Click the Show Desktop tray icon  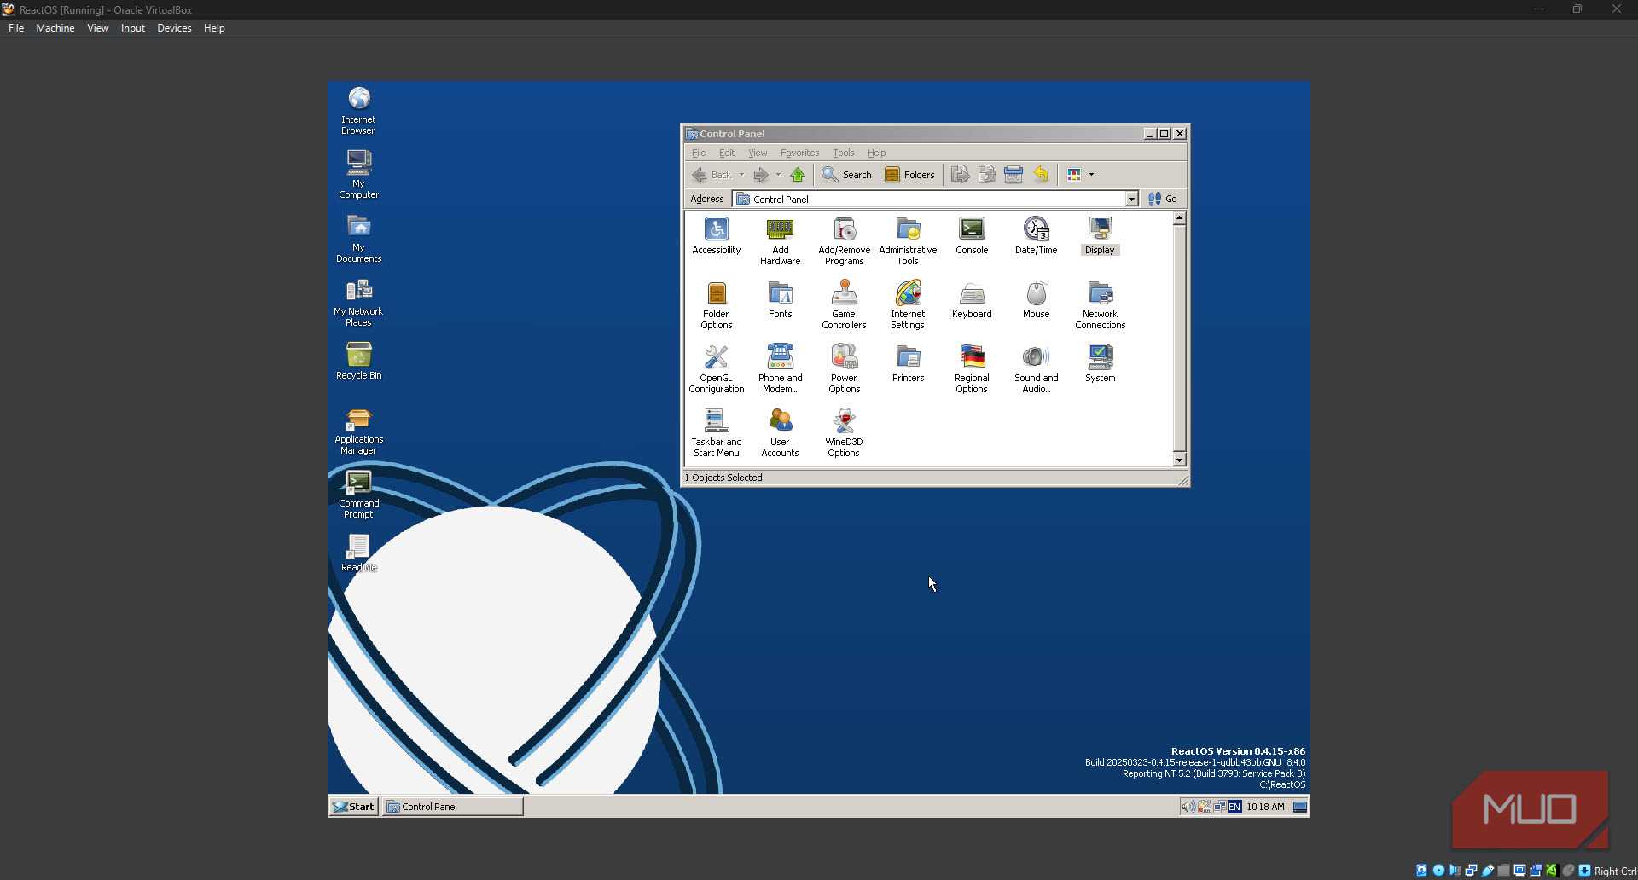pos(1300,807)
